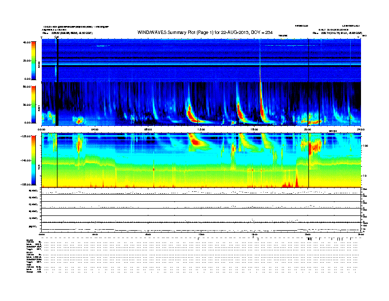Click 16:00 tick label under the line plots
The image size is (389, 301).
click(x=254, y=235)
